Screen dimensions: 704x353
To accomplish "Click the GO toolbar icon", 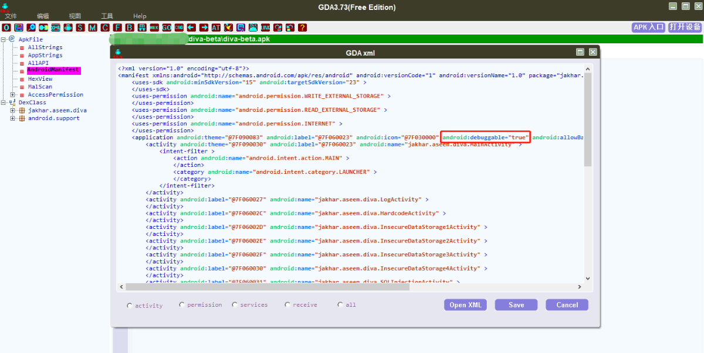I will [x=167, y=28].
